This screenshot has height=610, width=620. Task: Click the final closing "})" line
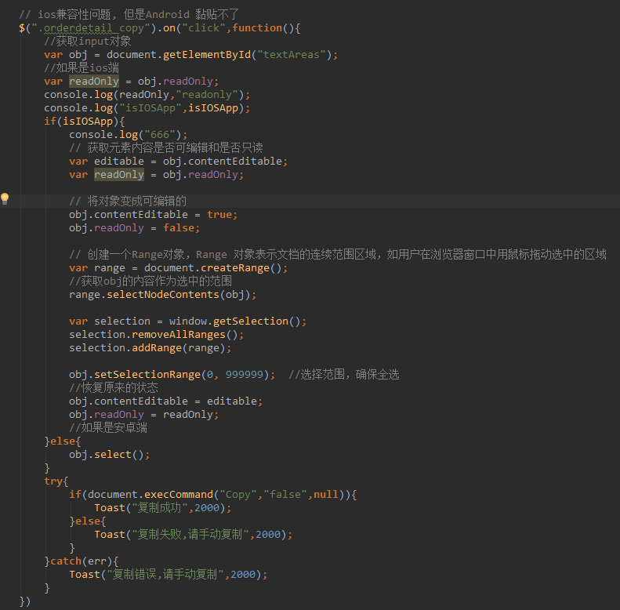click(x=25, y=601)
